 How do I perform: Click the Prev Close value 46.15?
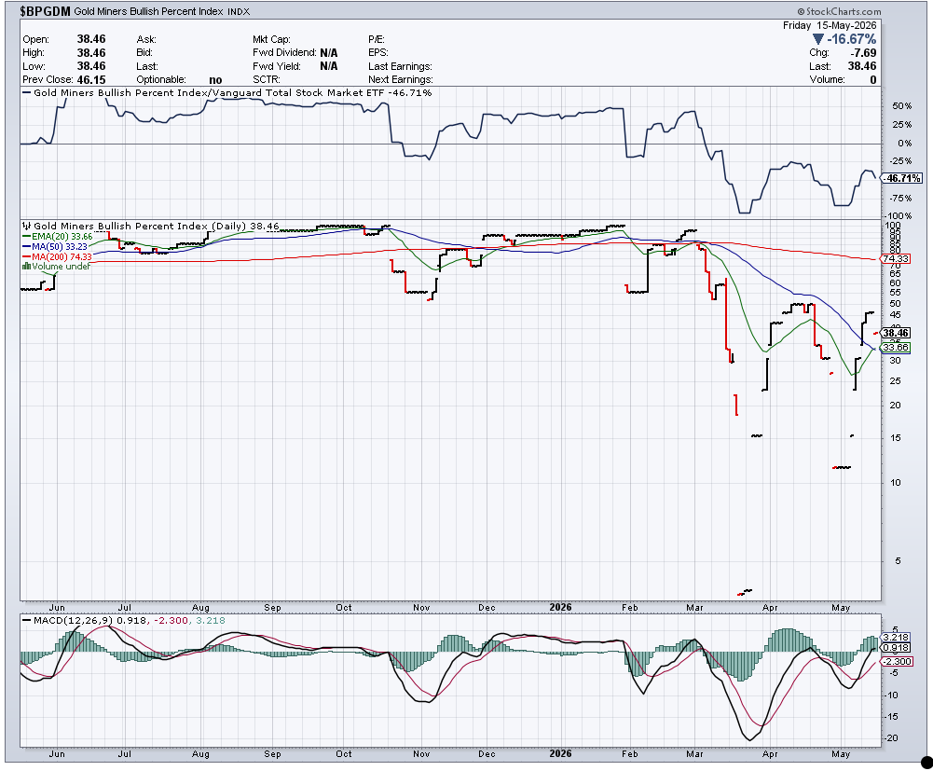point(91,79)
